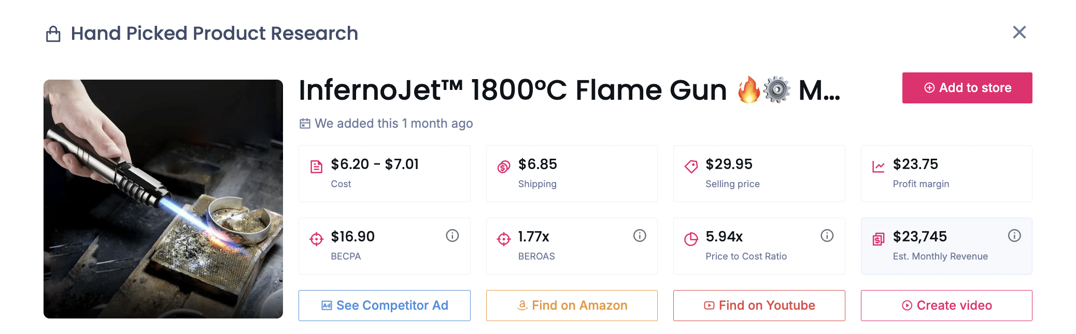Add the InfernoJet product to store
Image resolution: width=1076 pixels, height=334 pixels.
pyautogui.click(x=967, y=88)
